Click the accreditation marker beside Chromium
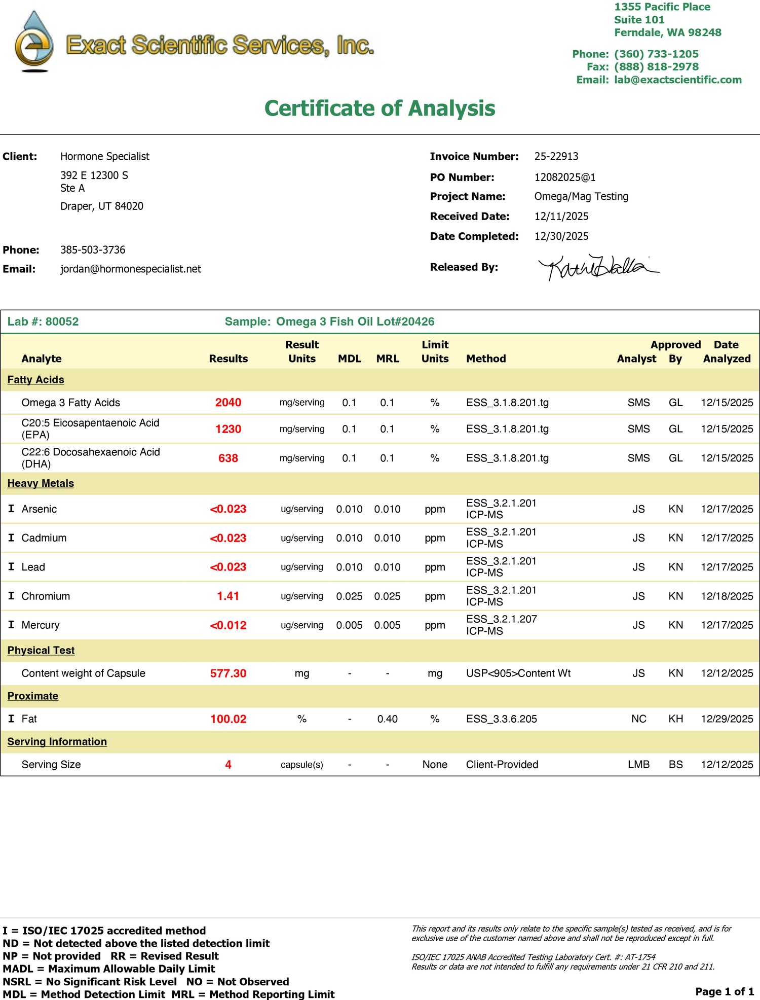Viewport: 760px width, 1000px height. (11, 596)
